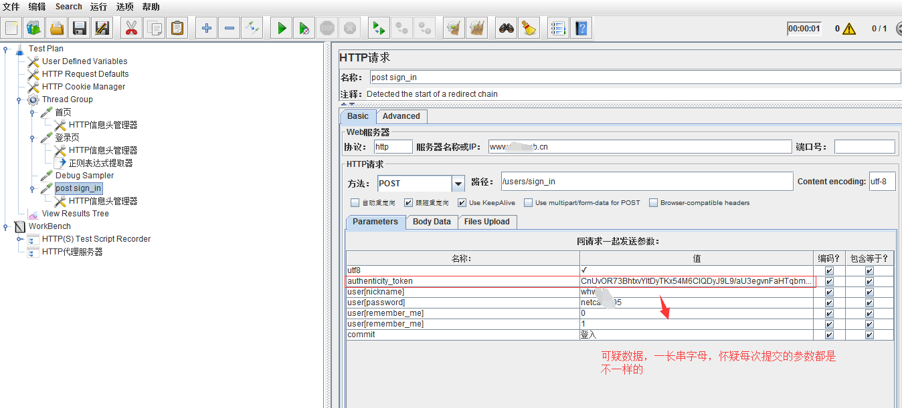The height and width of the screenshot is (408, 902).
Task: Select HTTP Cookie Manager in tree
Action: click(84, 87)
